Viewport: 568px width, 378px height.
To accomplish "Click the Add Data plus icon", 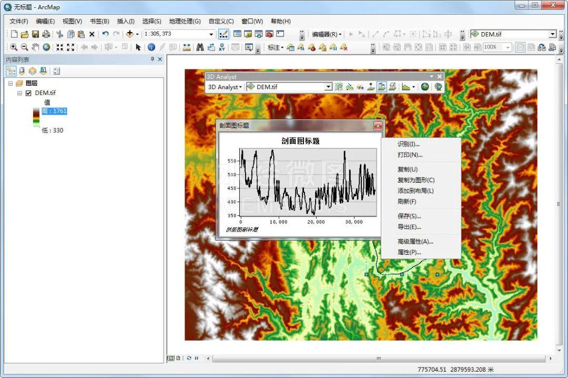I will (x=129, y=34).
